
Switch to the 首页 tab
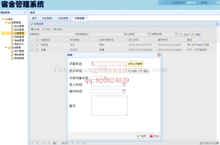[x=34, y=18]
